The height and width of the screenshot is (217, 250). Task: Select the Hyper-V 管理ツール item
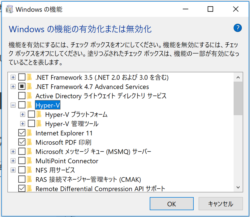click(72, 124)
